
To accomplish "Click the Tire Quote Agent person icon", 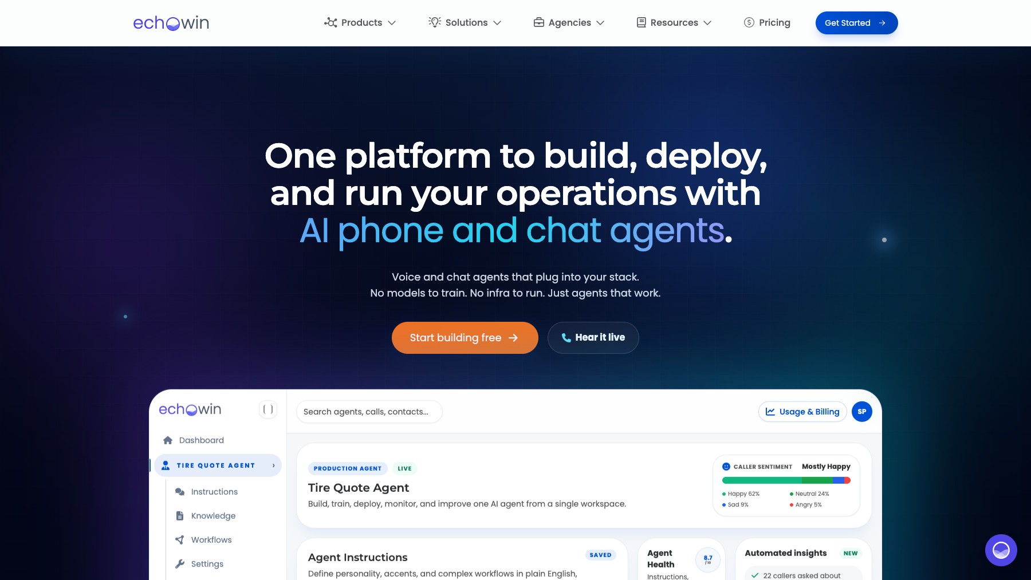I will pyautogui.click(x=166, y=465).
